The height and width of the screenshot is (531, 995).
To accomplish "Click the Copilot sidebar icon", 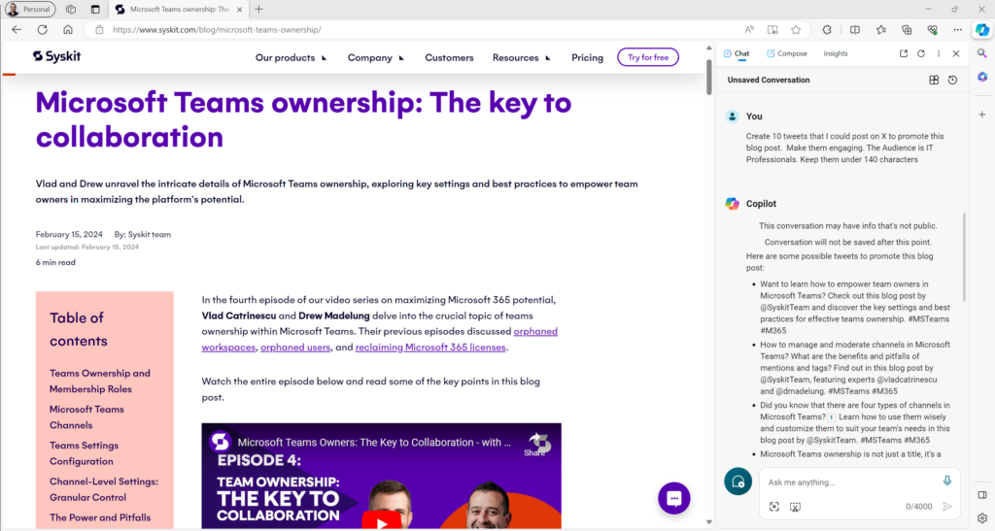I will [x=981, y=29].
